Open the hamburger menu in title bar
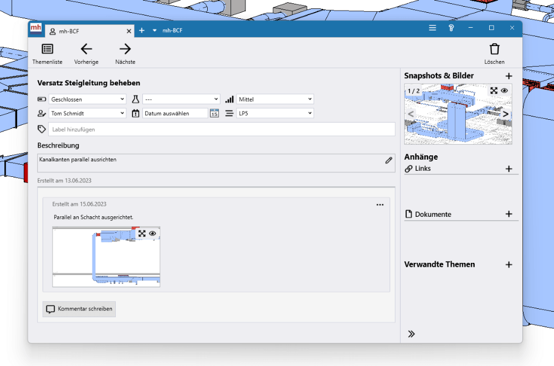The image size is (554, 366). (433, 28)
